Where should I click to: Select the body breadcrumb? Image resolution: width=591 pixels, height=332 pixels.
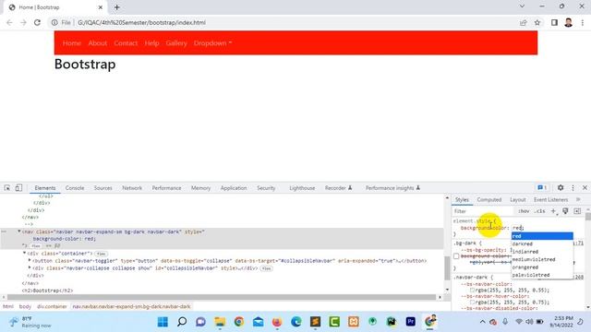[25, 306]
